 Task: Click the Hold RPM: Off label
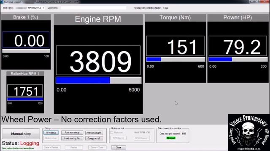pos(142,133)
